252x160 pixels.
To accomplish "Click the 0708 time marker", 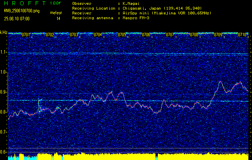I will [194, 35].
